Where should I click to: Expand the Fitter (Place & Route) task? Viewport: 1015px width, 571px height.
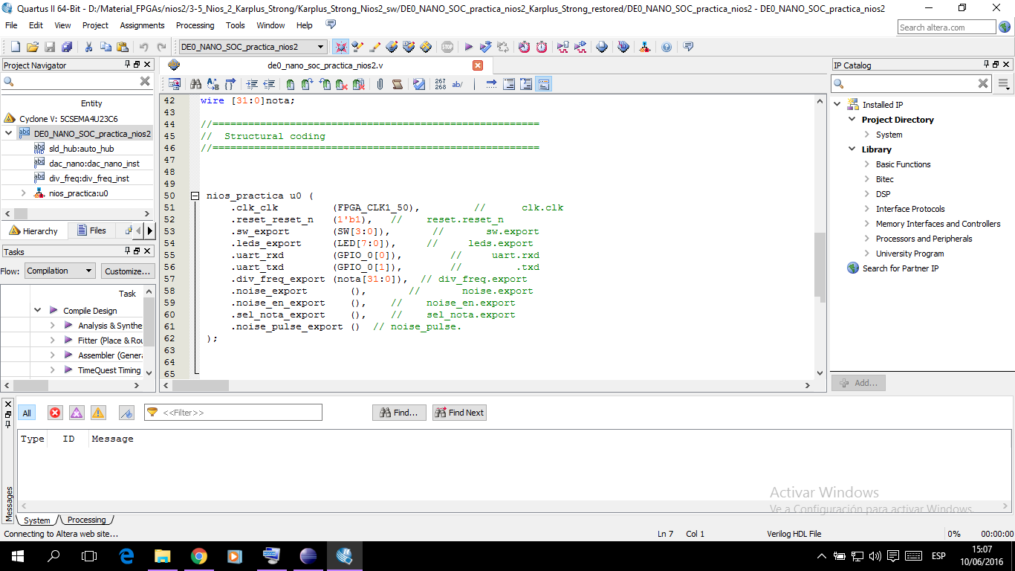tap(52, 341)
